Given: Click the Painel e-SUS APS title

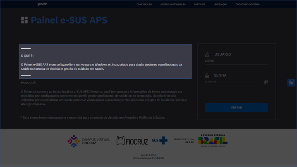Looking at the screenshot, I should click(x=69, y=20).
